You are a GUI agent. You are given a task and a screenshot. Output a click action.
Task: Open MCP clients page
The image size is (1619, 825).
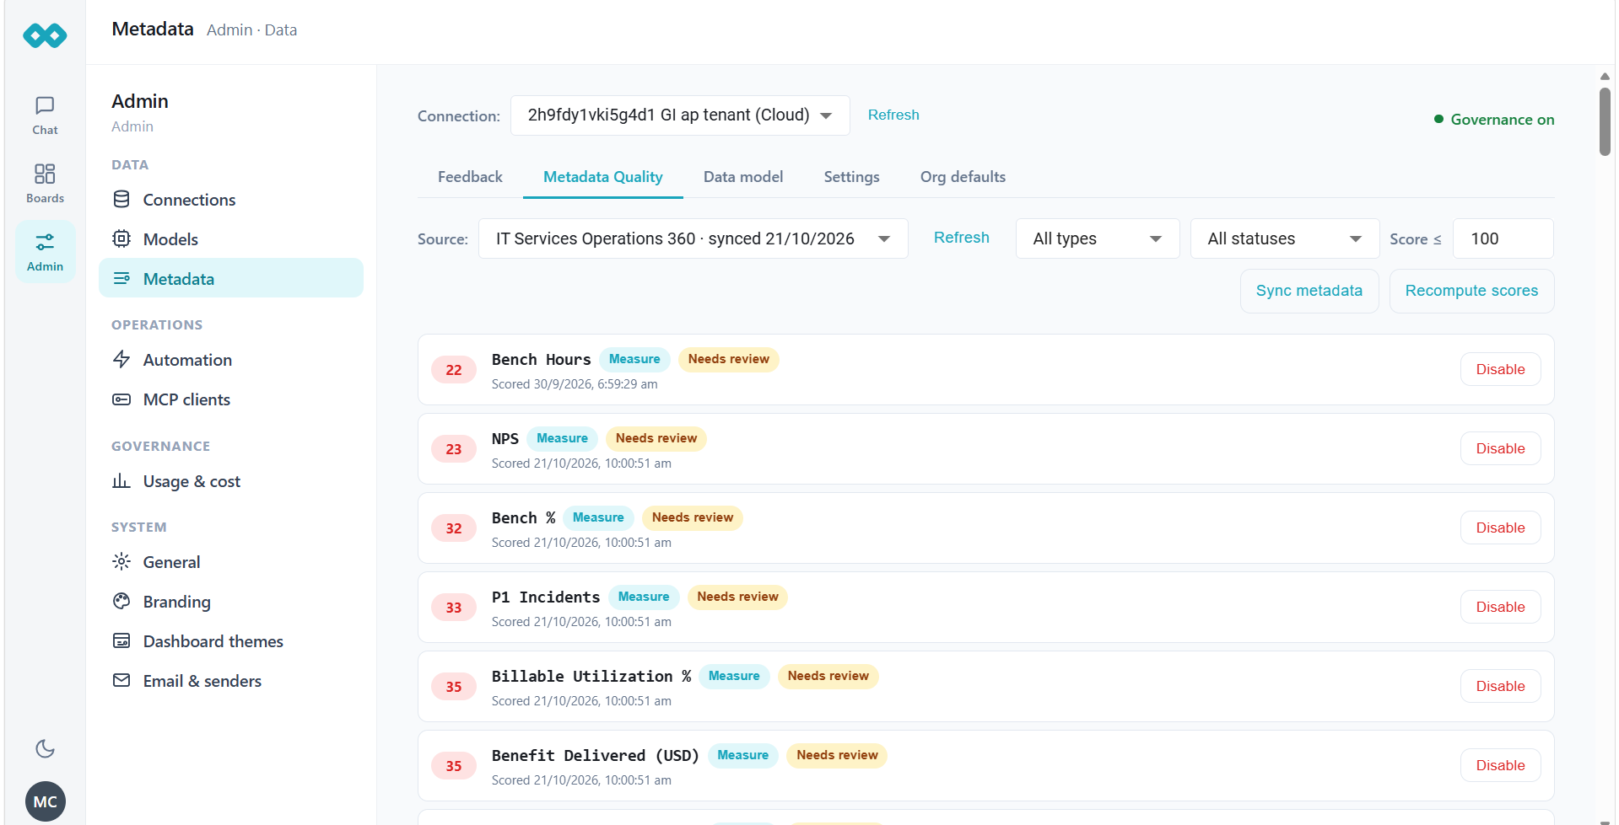click(231, 399)
